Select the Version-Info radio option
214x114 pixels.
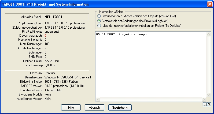click(x=99, y=16)
